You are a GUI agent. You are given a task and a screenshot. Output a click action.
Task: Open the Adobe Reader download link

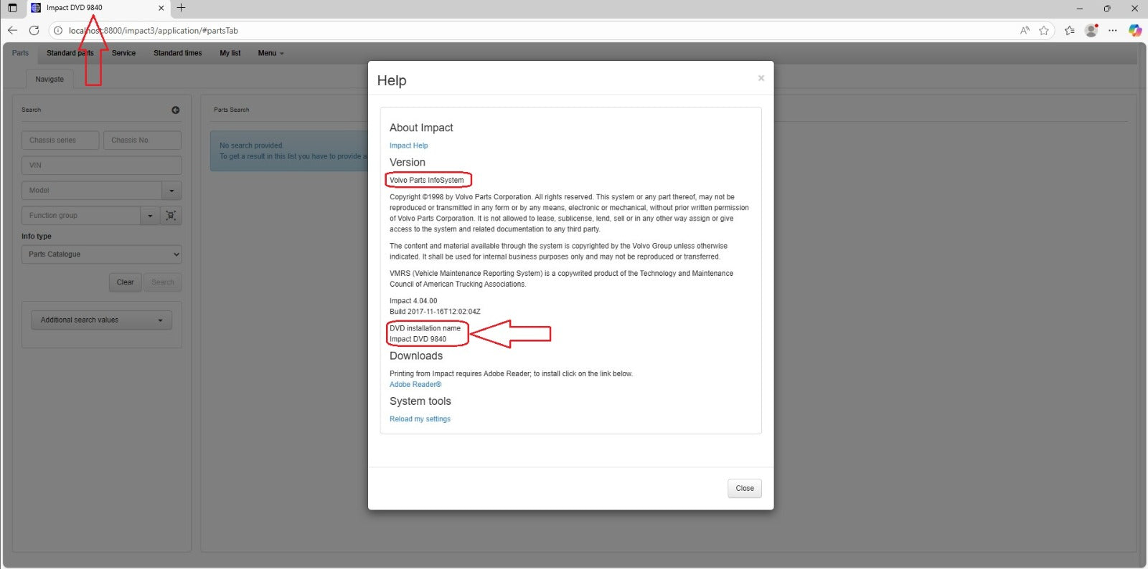[x=415, y=385]
